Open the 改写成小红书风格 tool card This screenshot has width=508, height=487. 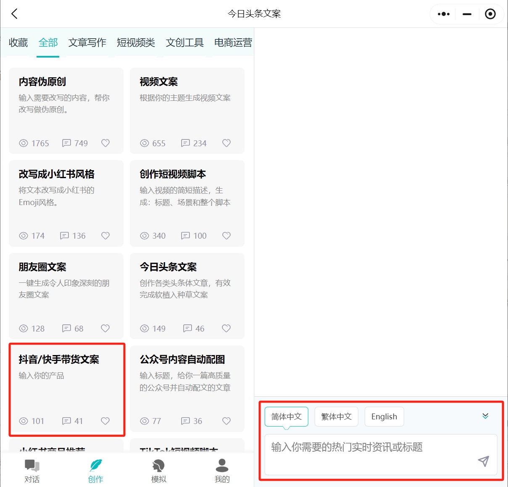(66, 203)
